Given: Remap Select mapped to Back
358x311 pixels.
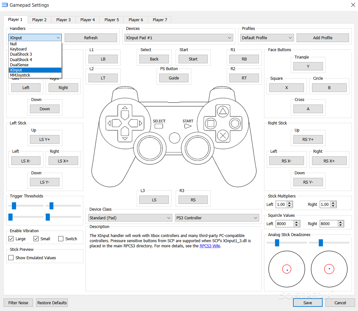Looking at the screenshot, I should point(154,59).
